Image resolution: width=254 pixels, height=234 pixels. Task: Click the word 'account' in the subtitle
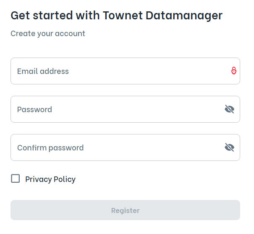coord(71,33)
